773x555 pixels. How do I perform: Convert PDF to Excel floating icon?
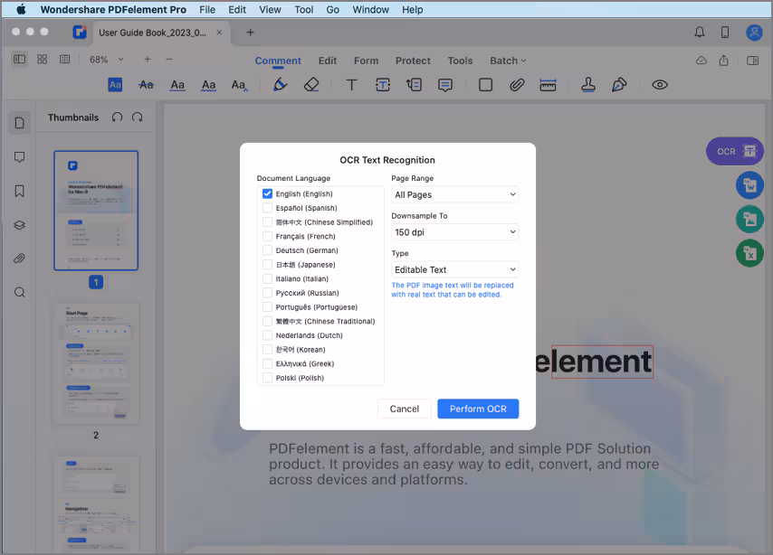point(749,253)
